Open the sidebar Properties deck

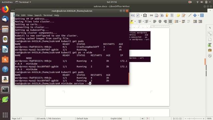click(x=210, y=34)
